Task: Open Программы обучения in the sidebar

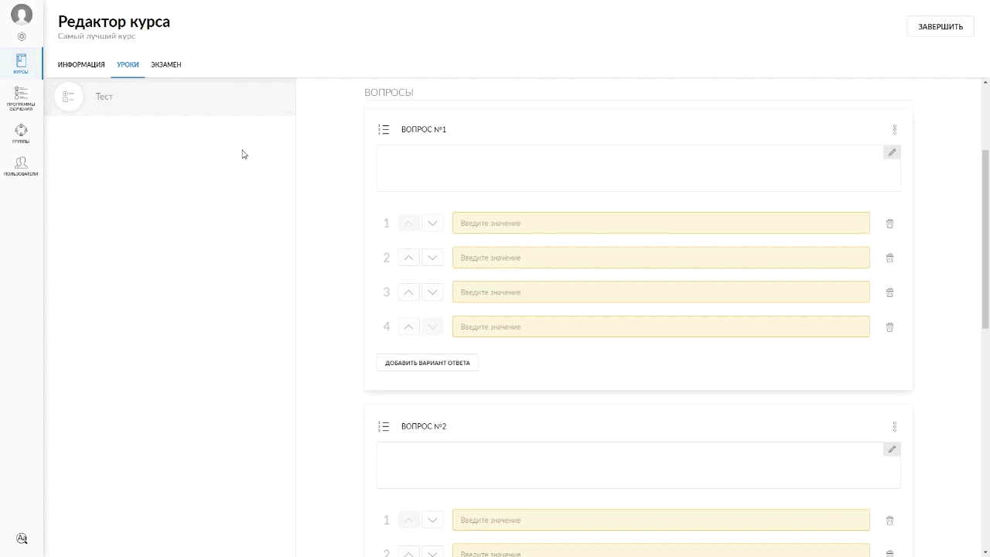Action: coord(21,98)
